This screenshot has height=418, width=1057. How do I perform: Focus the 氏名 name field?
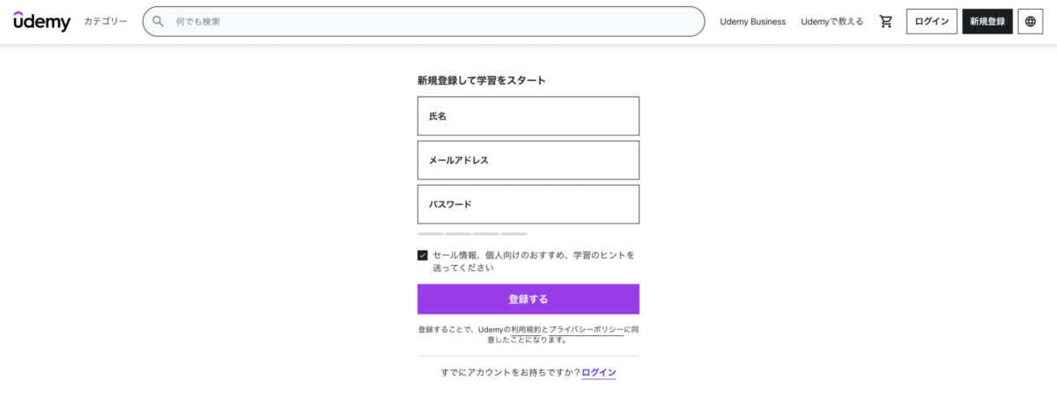528,116
